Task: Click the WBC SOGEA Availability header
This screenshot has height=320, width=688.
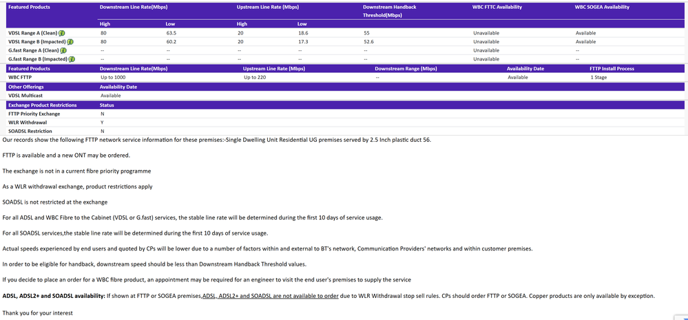Action: [602, 8]
